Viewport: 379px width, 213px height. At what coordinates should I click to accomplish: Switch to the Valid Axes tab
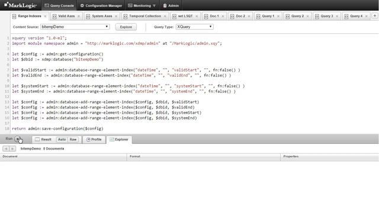point(66,16)
